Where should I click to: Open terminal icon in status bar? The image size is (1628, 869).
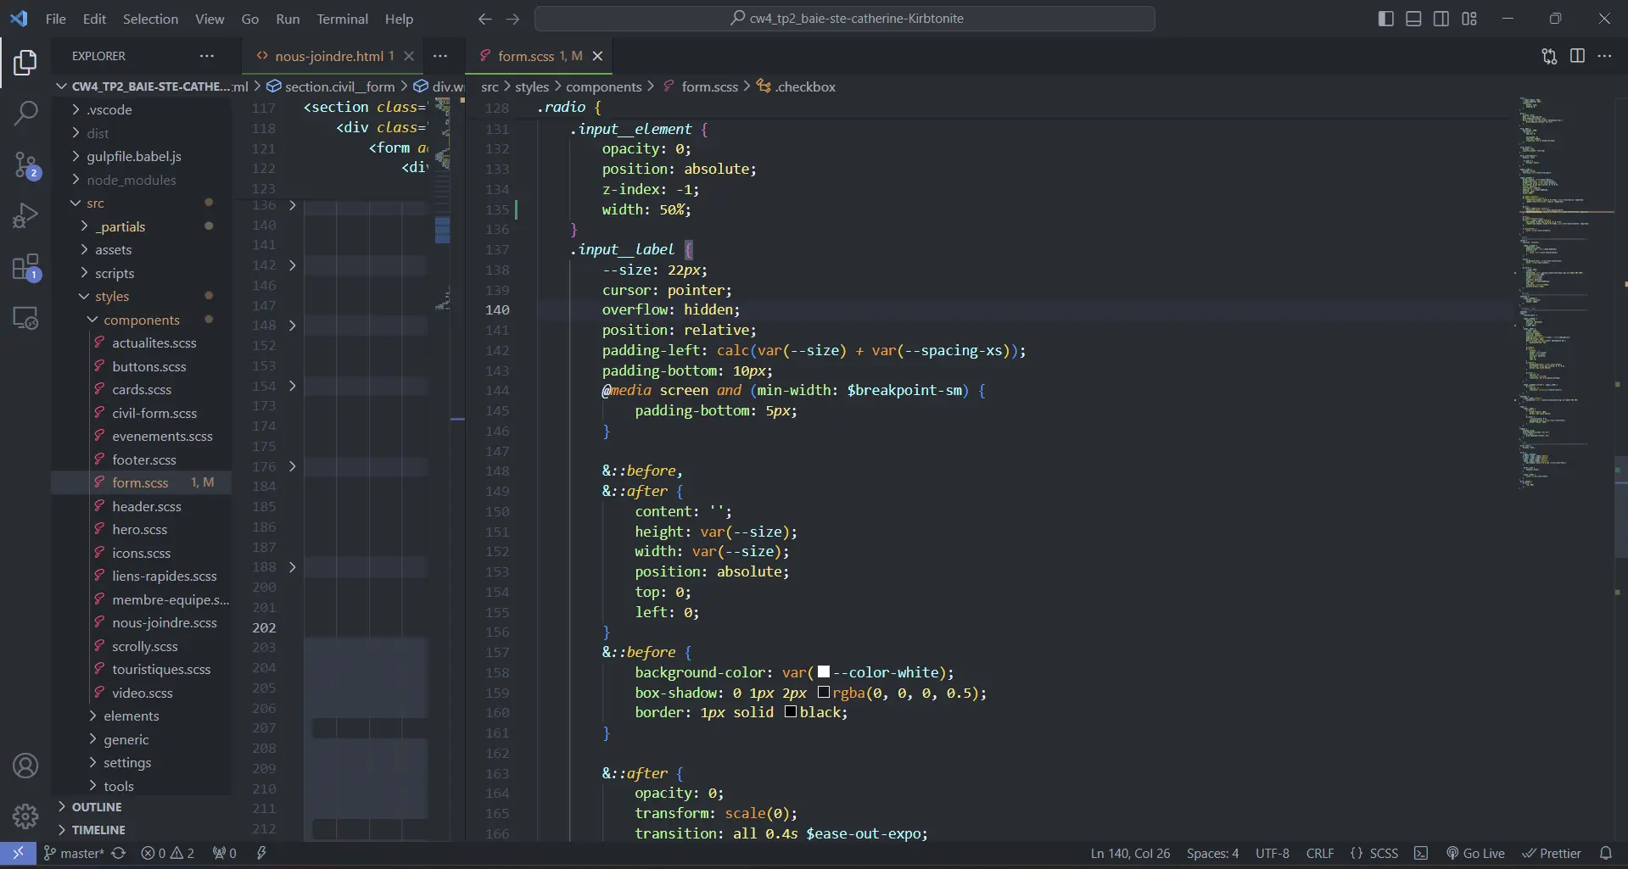[1422, 853]
